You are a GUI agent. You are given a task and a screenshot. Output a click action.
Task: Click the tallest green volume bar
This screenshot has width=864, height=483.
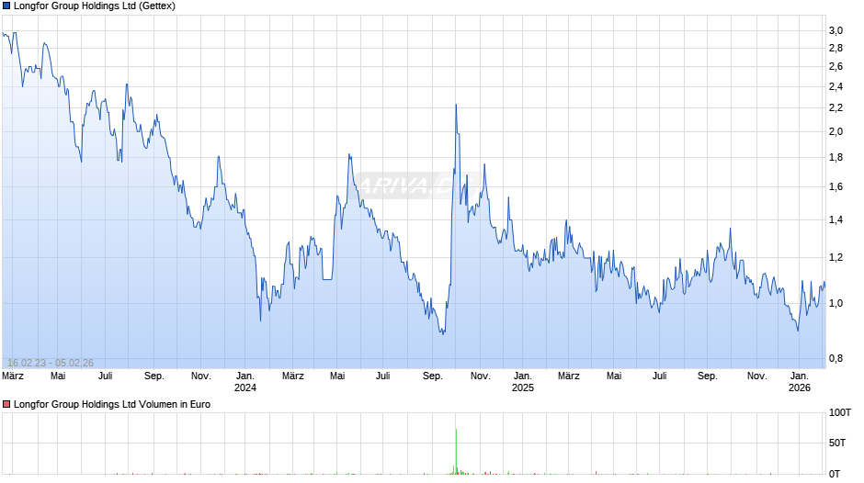[x=456, y=451]
